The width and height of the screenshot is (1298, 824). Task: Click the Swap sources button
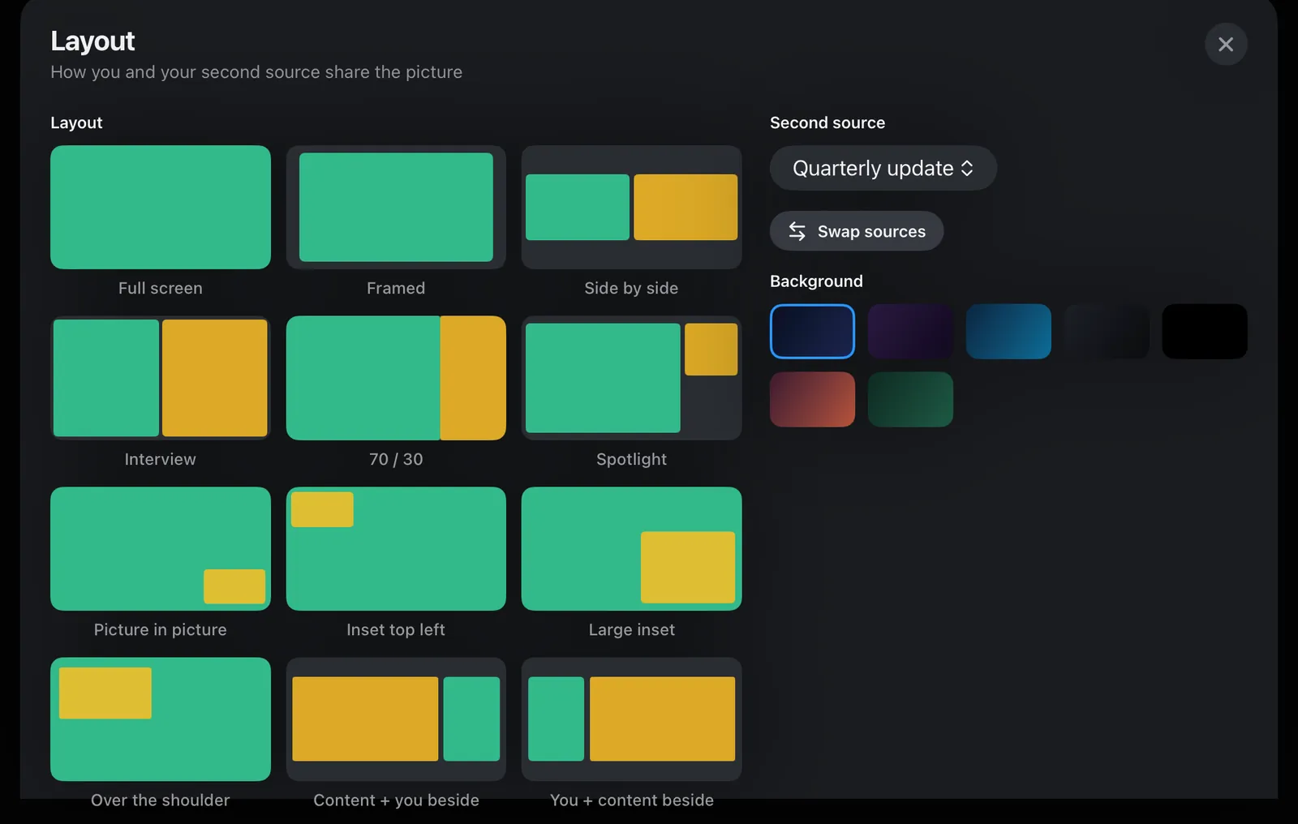[x=857, y=231]
